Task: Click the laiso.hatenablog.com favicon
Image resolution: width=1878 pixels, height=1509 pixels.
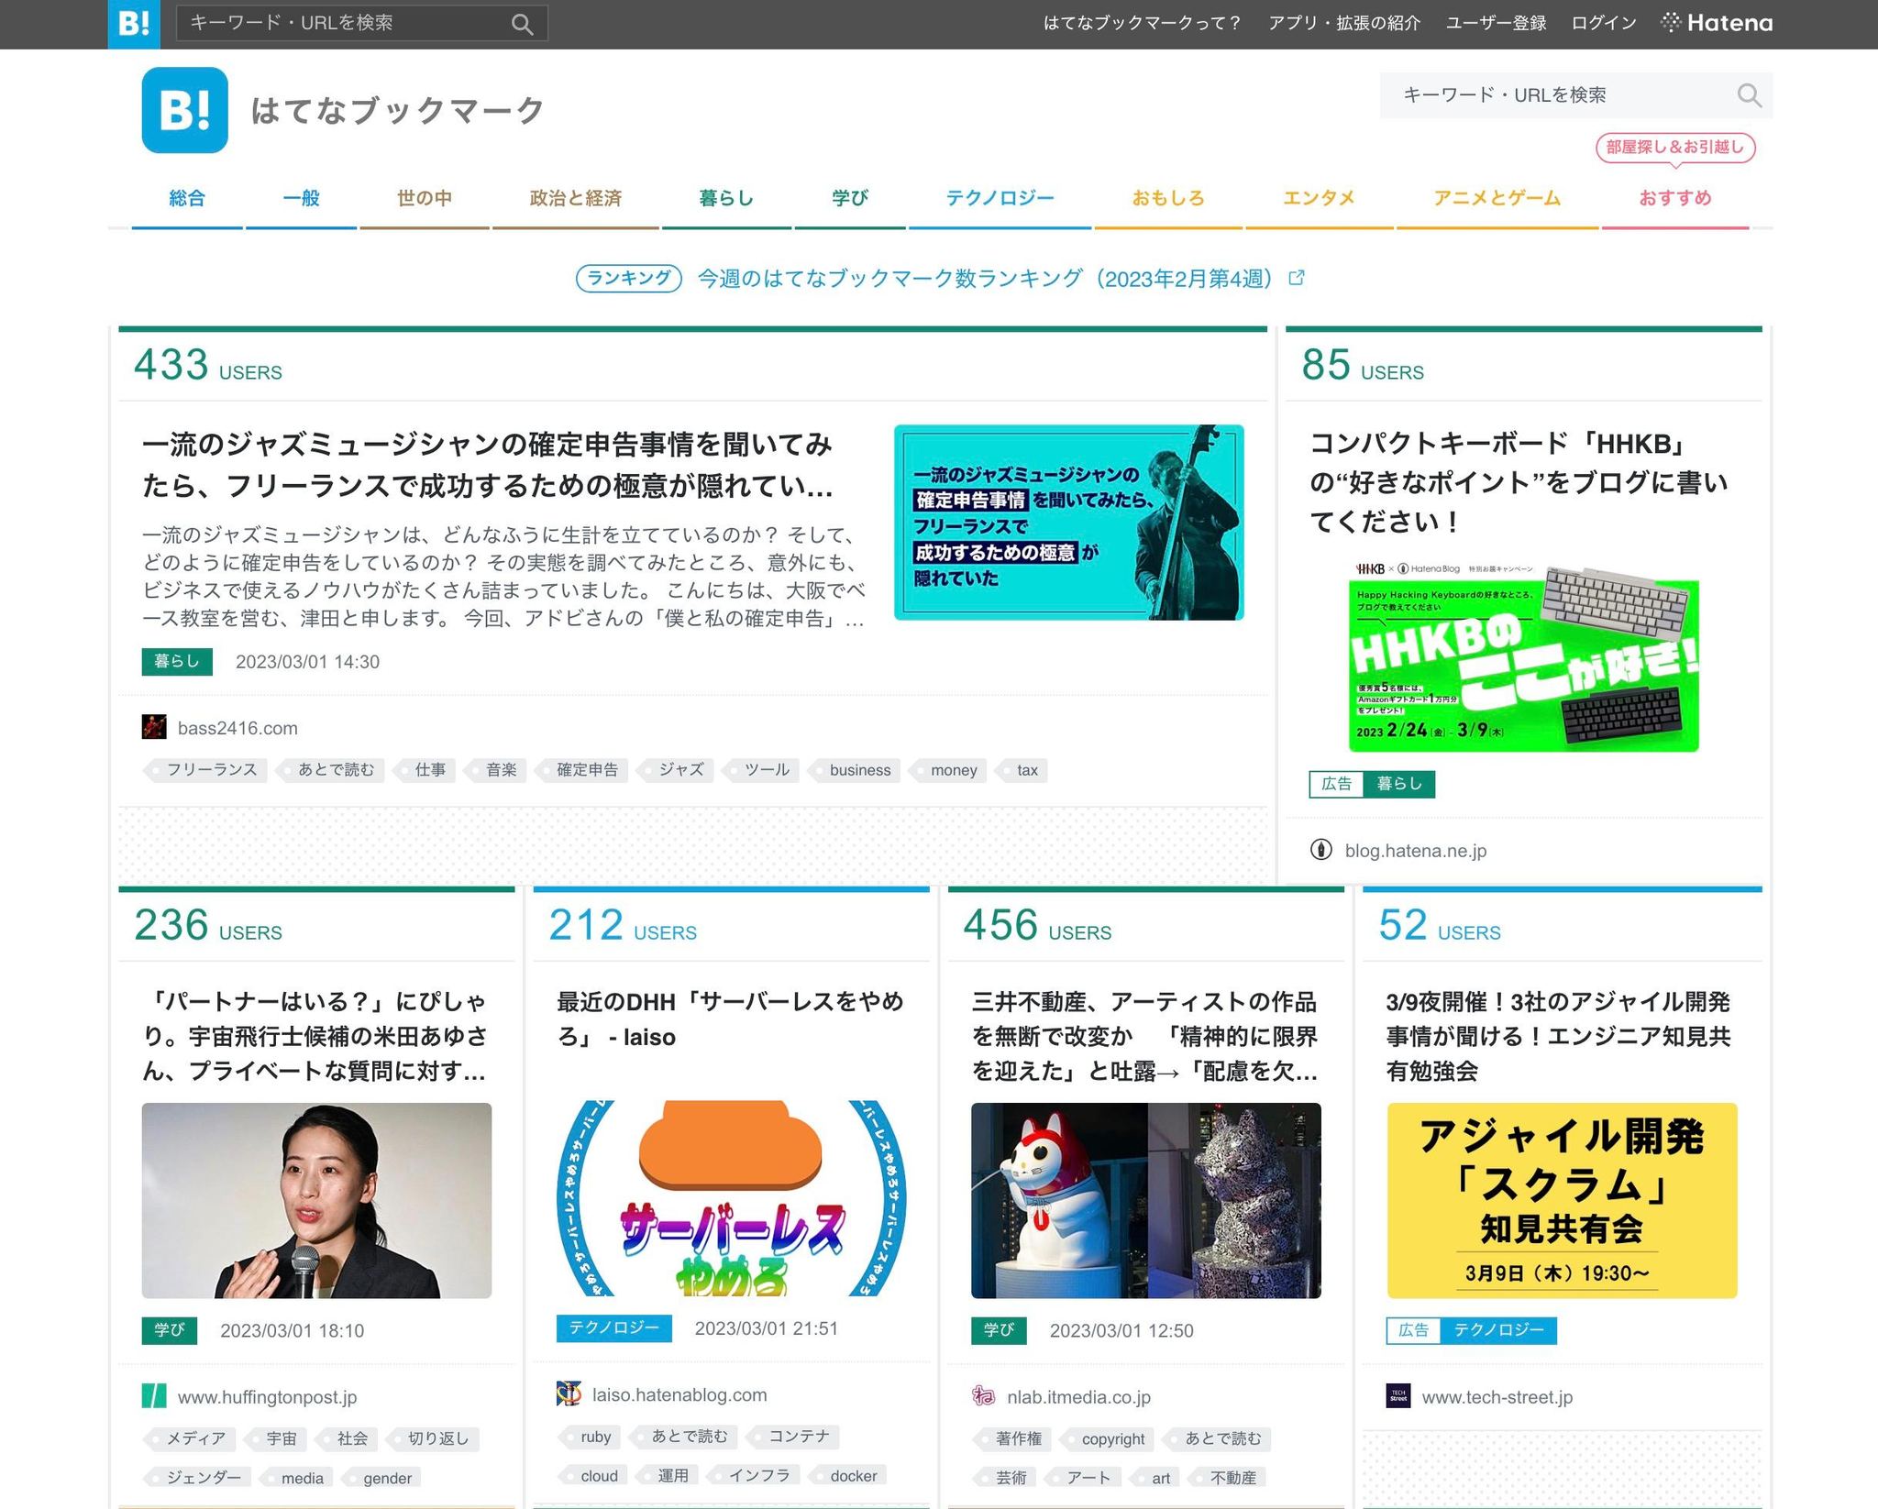Action: coord(569,1393)
